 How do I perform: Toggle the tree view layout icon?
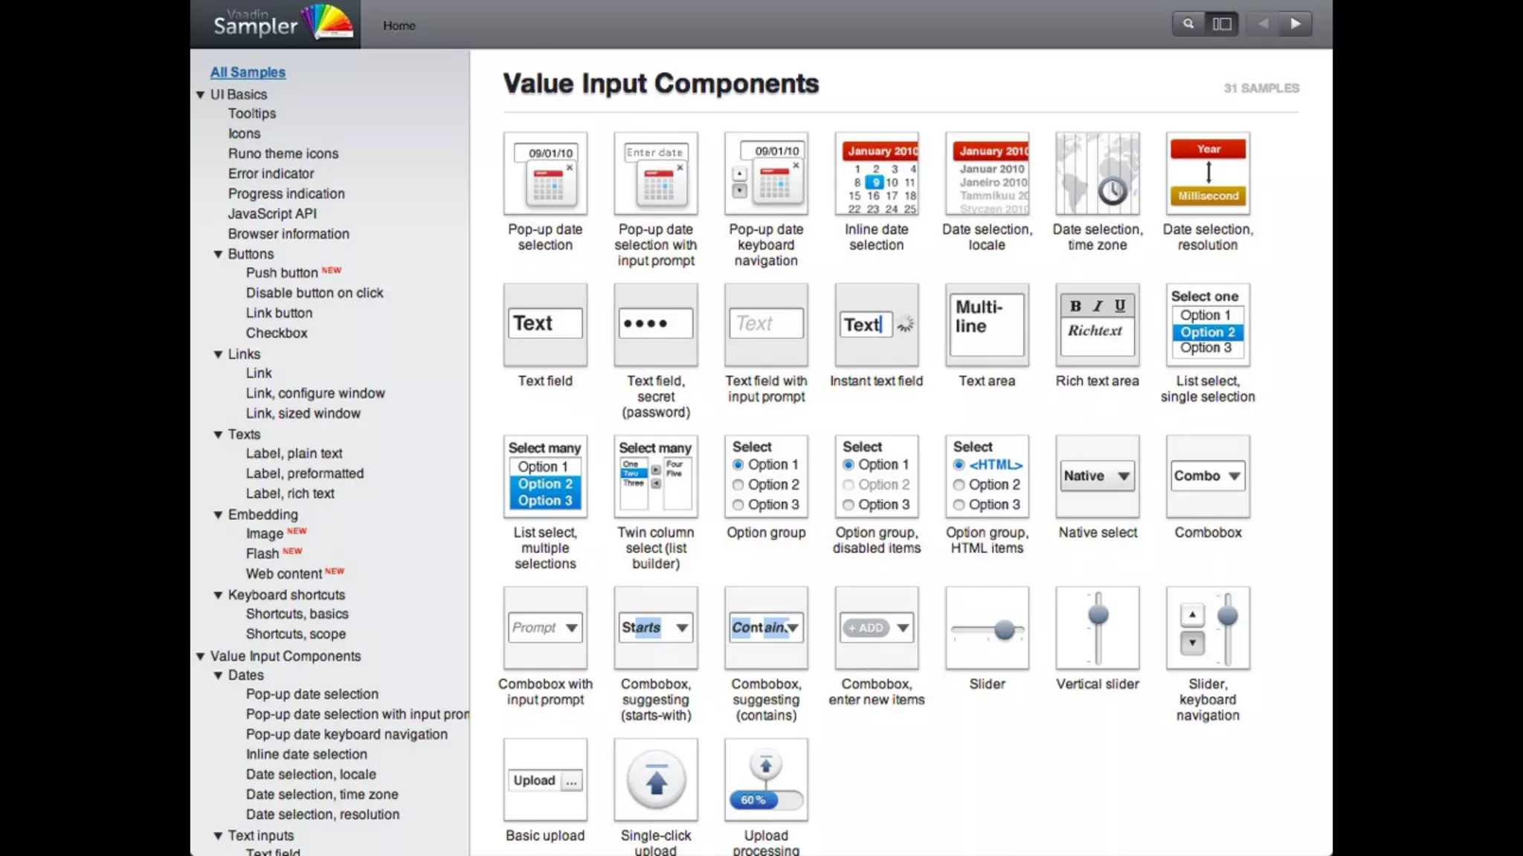1222,24
